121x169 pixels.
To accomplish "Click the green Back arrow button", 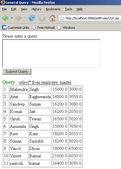I will [5, 18].
